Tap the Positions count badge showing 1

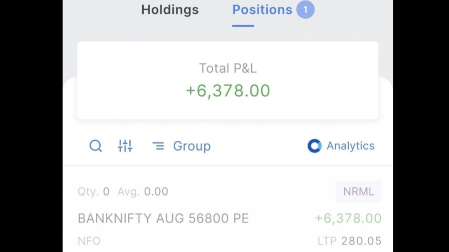click(x=305, y=10)
